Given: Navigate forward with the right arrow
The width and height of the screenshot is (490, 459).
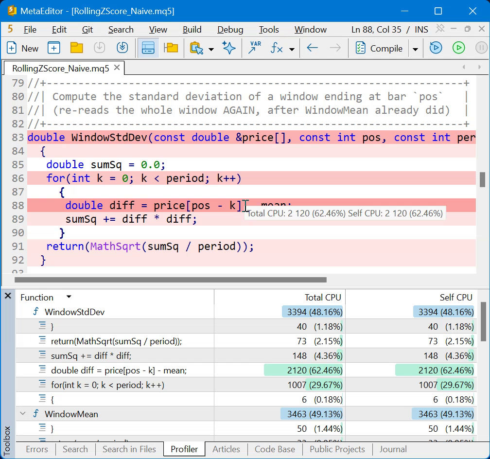Looking at the screenshot, I should 335,48.
